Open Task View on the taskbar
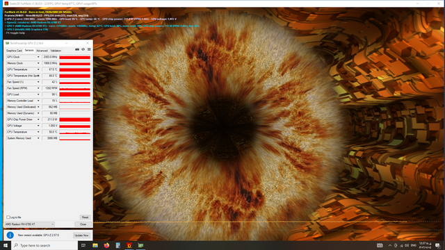This screenshot has height=250, width=445. 83,245
